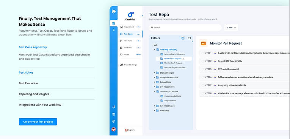Screen dimensions: 290x139
Task: Select Integrations with Your Workflow link
Action: coord(40,105)
